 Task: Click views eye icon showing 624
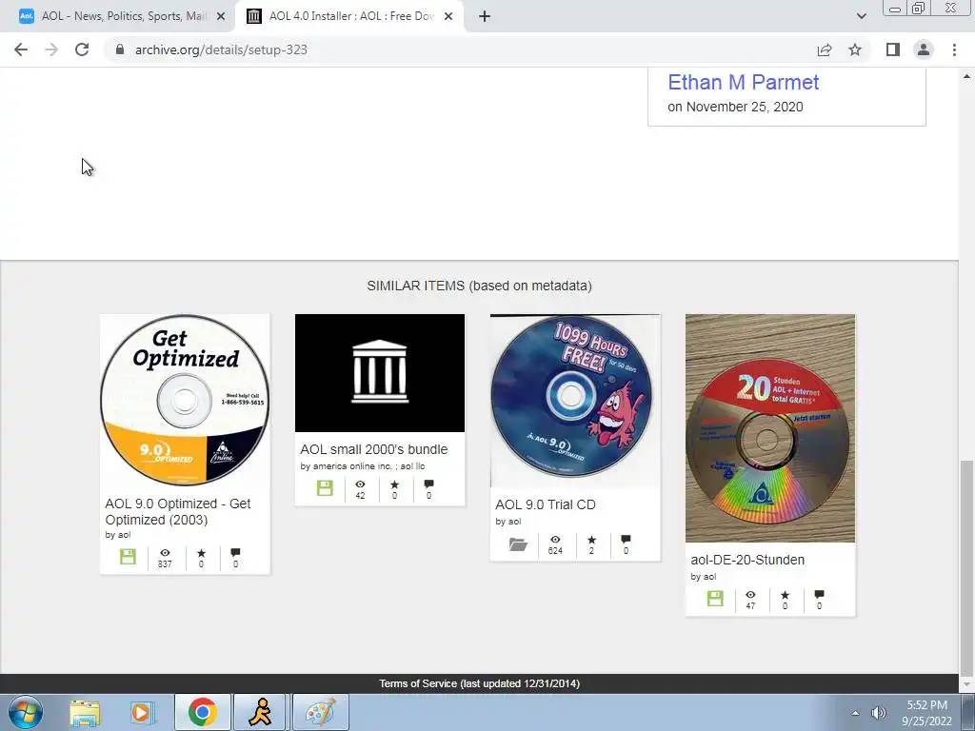click(x=555, y=540)
